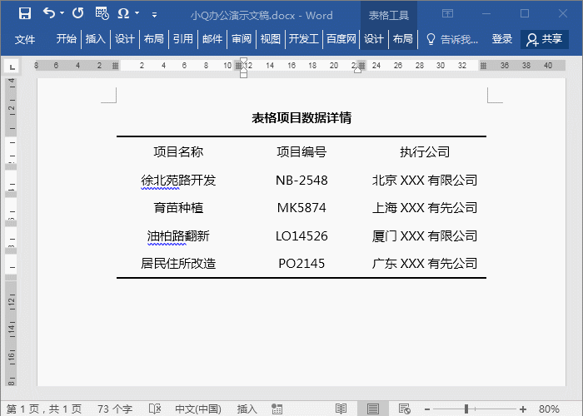This screenshot has width=583, height=416.
Task: Click the cell 居民住所改造
Action: pyautogui.click(x=178, y=264)
